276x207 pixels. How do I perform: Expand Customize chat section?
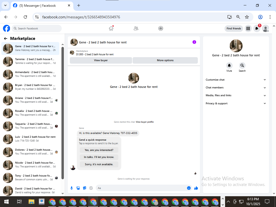pyautogui.click(x=236, y=80)
